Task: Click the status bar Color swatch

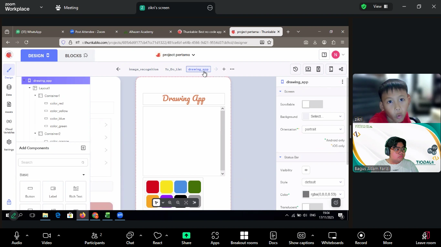Action: 306,195
